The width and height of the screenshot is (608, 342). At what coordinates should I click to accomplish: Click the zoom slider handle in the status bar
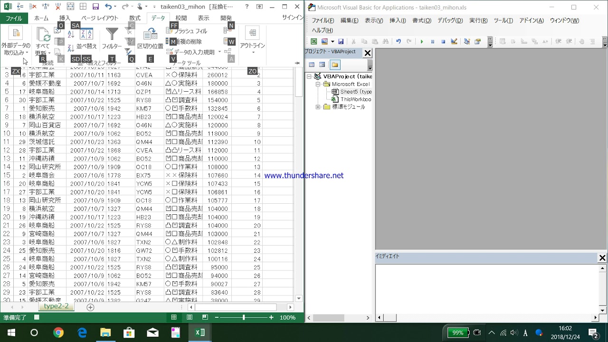pyautogui.click(x=244, y=317)
